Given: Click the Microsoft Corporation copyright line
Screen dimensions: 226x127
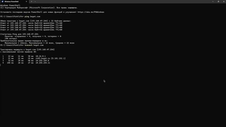Looking at the screenshot, I should pyautogui.click(x=39, y=8).
